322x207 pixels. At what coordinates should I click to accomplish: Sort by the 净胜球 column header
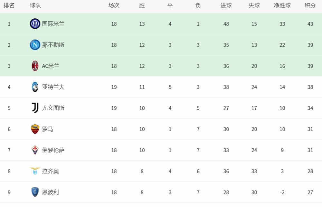[x=282, y=5]
